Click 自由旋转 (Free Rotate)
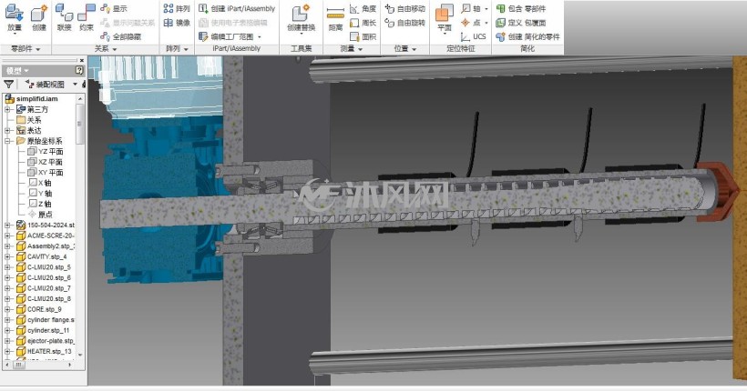Screen dimensions: 747x391 [x=405, y=23]
